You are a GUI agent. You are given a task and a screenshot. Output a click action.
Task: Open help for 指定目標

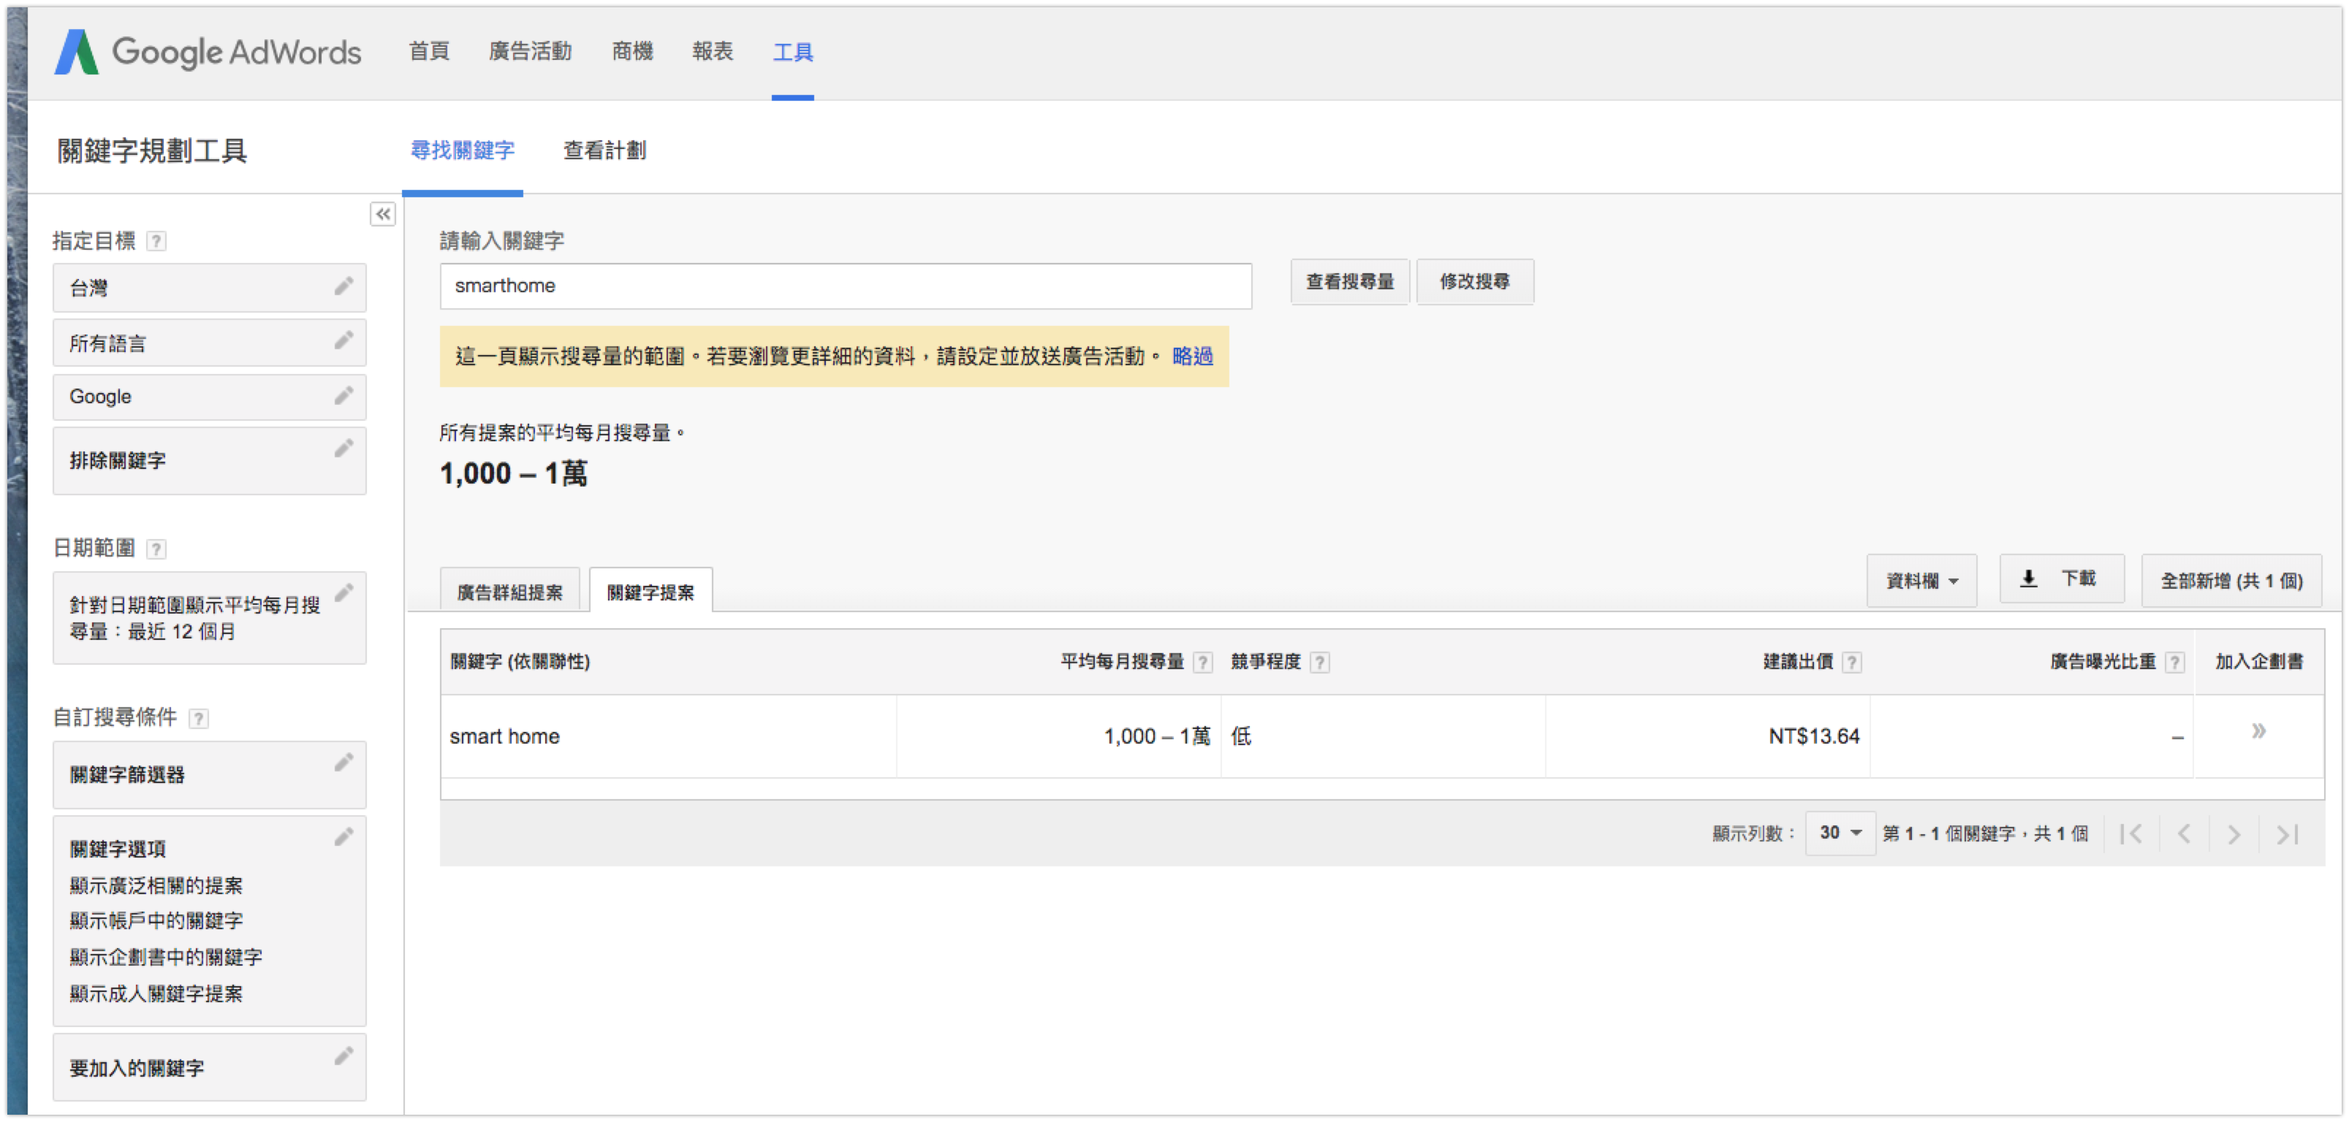click(x=159, y=240)
